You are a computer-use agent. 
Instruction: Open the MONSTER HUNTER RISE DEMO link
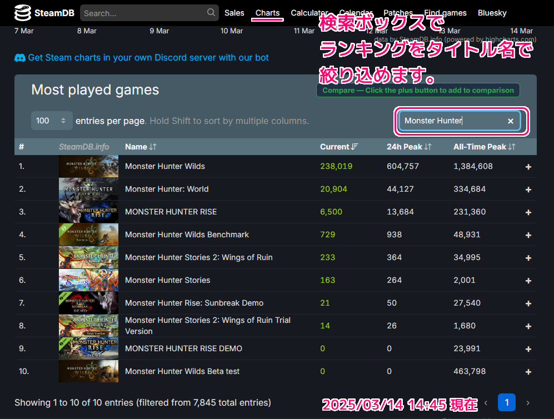pos(184,348)
